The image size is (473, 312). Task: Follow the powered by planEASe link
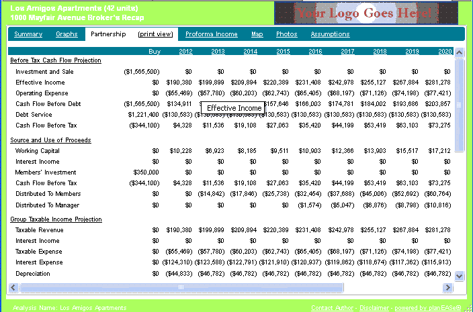tap(428, 308)
